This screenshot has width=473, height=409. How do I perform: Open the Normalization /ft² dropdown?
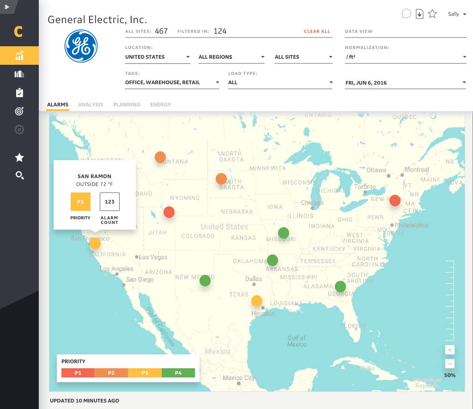pos(406,57)
